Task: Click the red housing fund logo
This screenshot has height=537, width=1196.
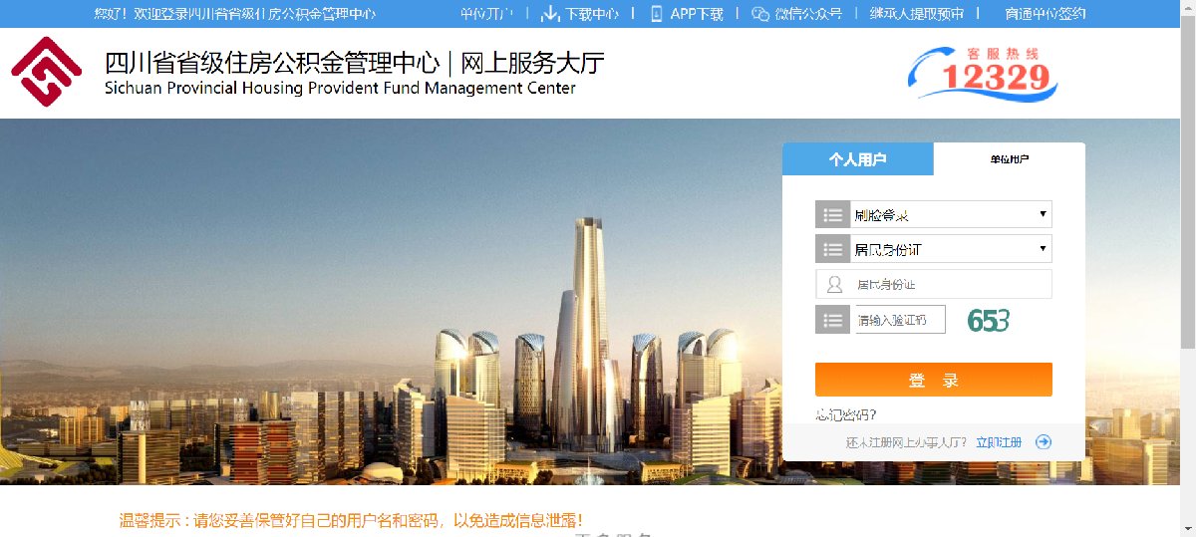Action: 46,72
